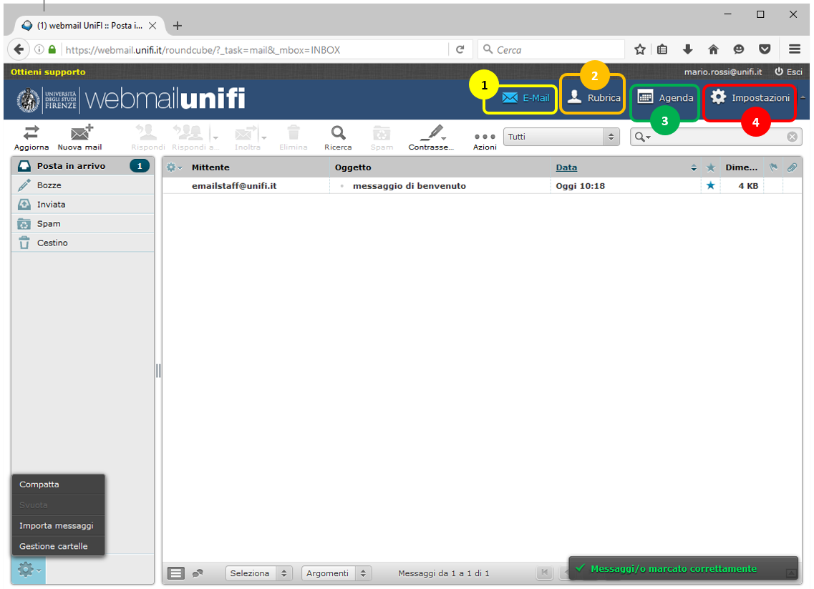Clear the mail search field
Screen dimensions: 814x589
click(792, 137)
